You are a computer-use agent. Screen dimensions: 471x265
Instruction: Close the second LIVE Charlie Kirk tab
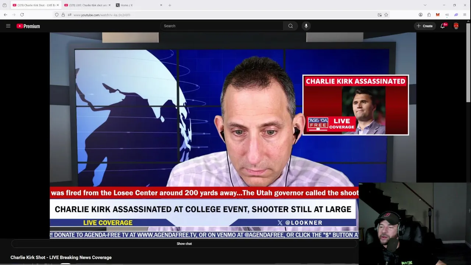(x=109, y=5)
